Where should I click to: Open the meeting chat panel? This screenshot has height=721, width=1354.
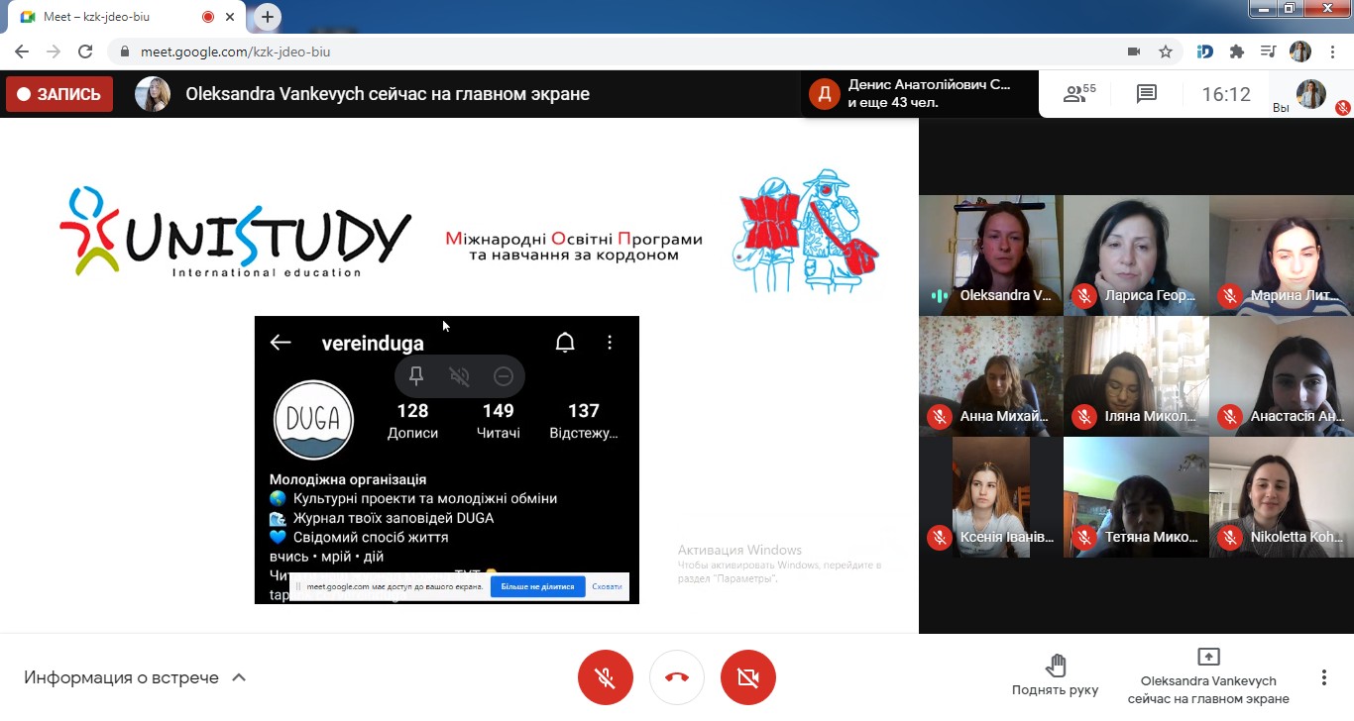pyautogui.click(x=1147, y=94)
